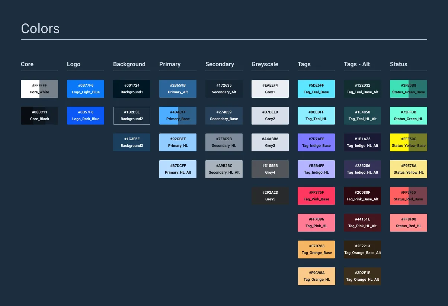Image resolution: width=448 pixels, height=306 pixels.
Task: Click the Secondary_Alt color swatch
Action: tap(224, 88)
